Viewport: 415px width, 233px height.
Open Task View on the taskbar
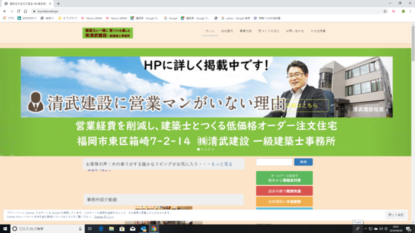pyautogui.click(x=90, y=229)
